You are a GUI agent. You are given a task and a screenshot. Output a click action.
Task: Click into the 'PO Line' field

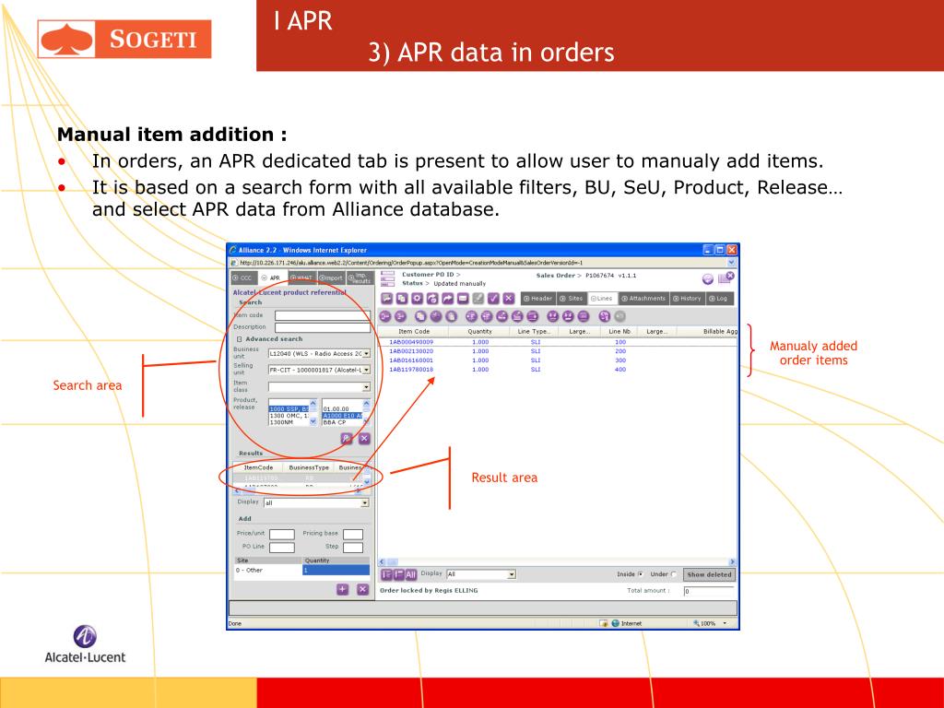(x=282, y=548)
